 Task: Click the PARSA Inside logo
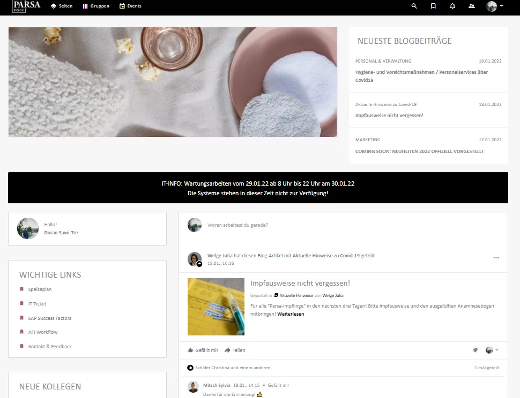pyautogui.click(x=27, y=6)
